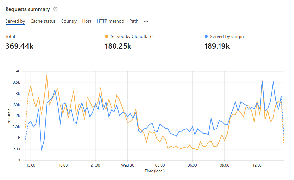Viewport: 294px width, 180px height.
Task: Click the lowest blue dip after 15:00
Action: [41, 150]
